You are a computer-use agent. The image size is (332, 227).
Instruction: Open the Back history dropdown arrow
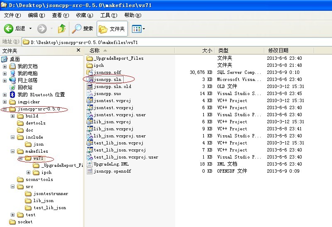[30, 29]
